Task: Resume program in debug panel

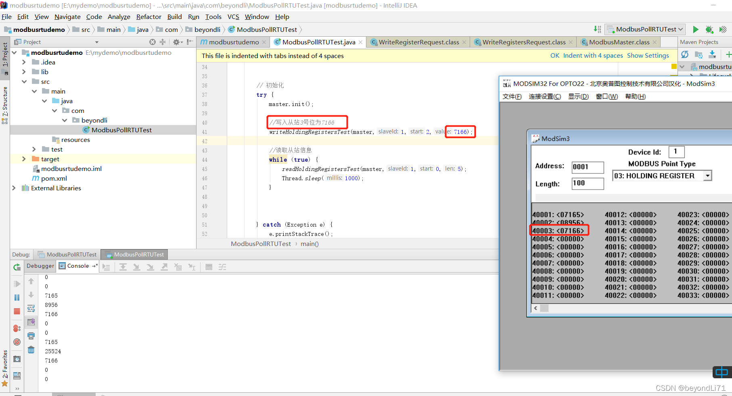Action: tap(17, 284)
